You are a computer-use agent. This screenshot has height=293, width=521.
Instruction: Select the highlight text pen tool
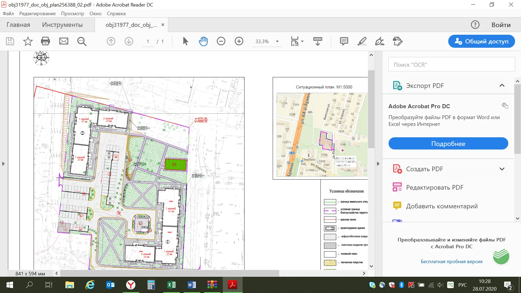pos(362,41)
